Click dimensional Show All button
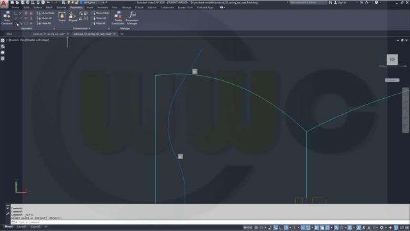The image size is (410, 231). pyautogui.click(x=99, y=18)
